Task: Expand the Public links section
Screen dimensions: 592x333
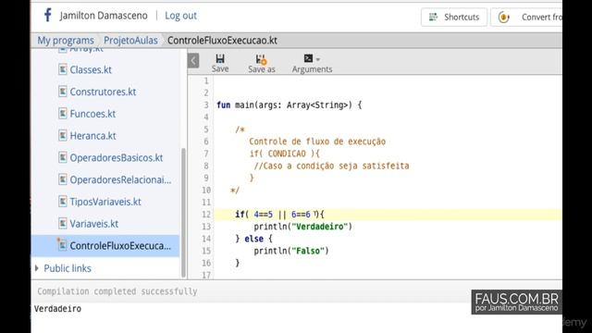Action: point(37,268)
